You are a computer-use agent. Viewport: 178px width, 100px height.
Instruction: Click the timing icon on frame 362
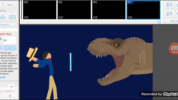tap(95, 17)
